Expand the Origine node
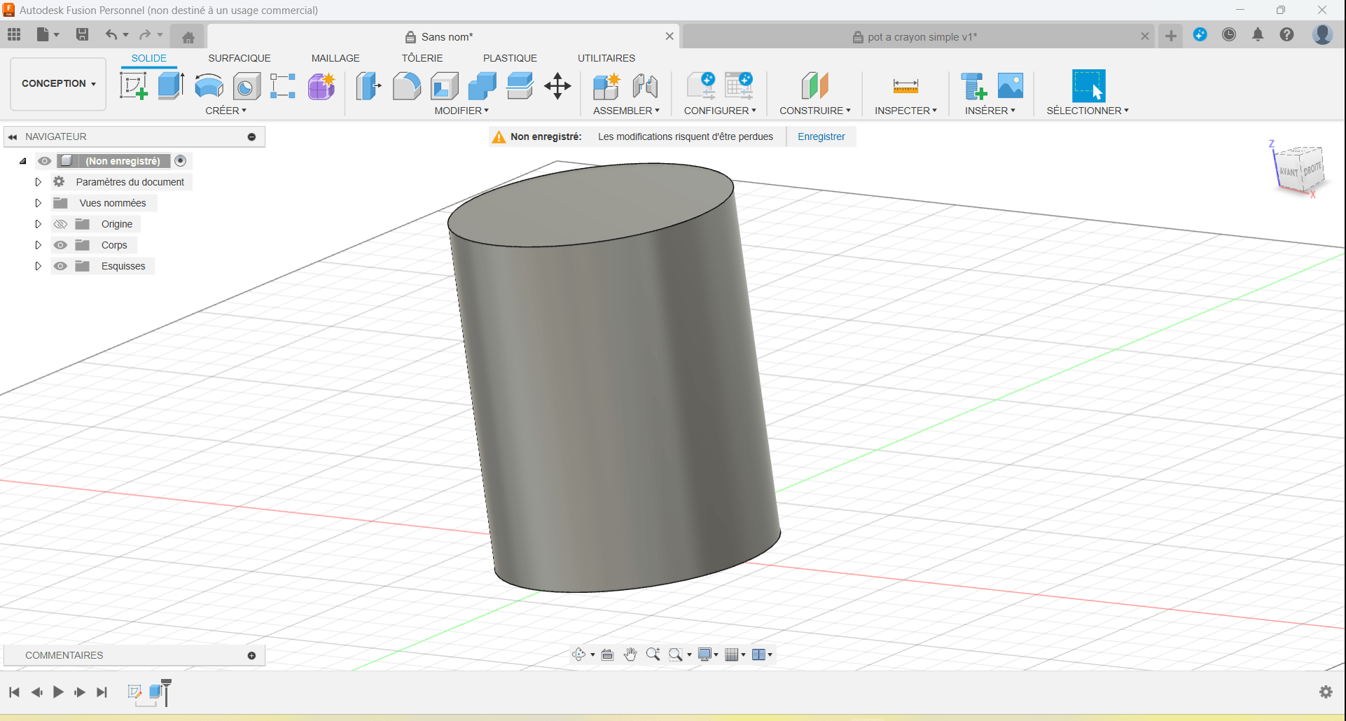Image resolution: width=1346 pixels, height=721 pixels. click(x=38, y=224)
